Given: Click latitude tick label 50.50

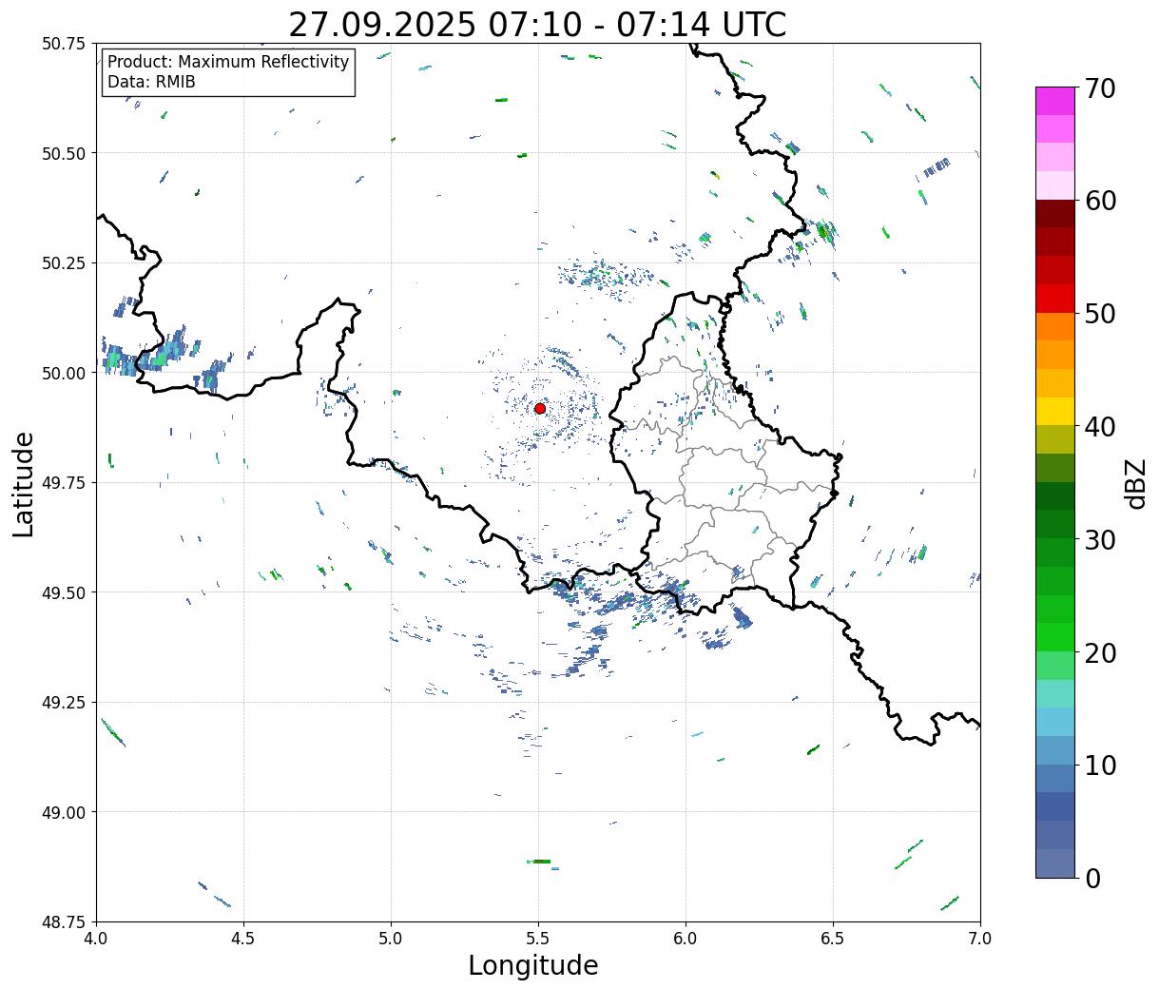Looking at the screenshot, I should 64,153.
